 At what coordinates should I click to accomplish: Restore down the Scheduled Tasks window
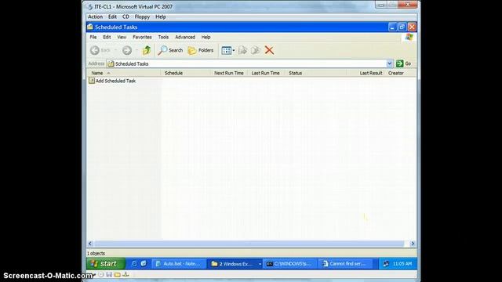pyautogui.click(x=402, y=27)
